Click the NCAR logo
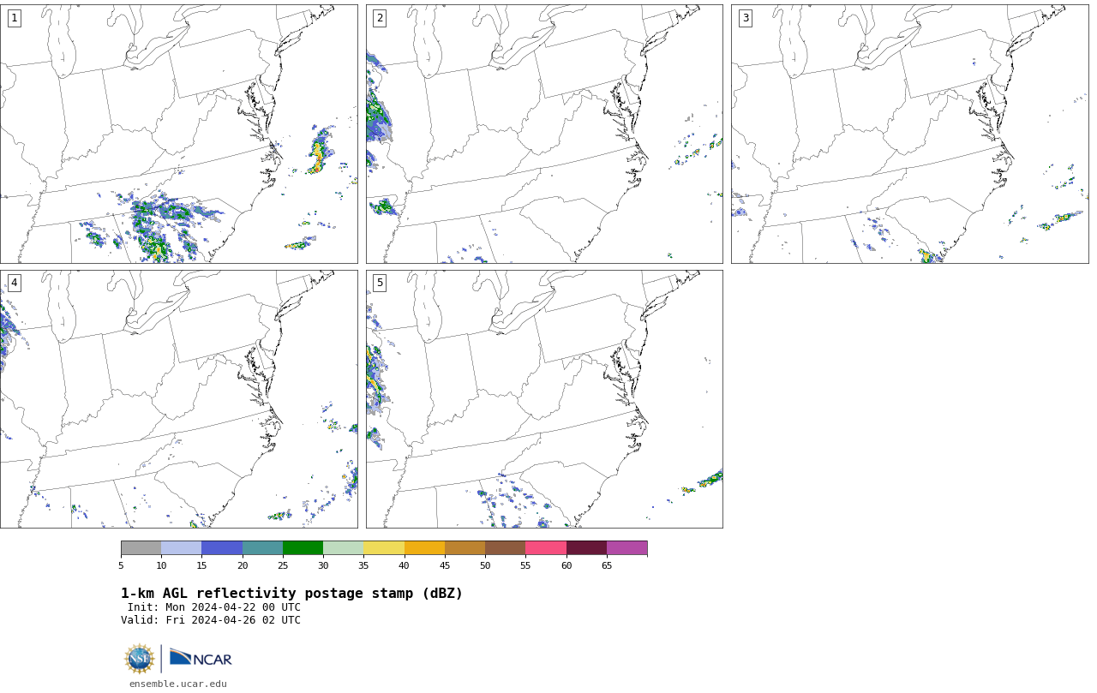 [x=201, y=659]
